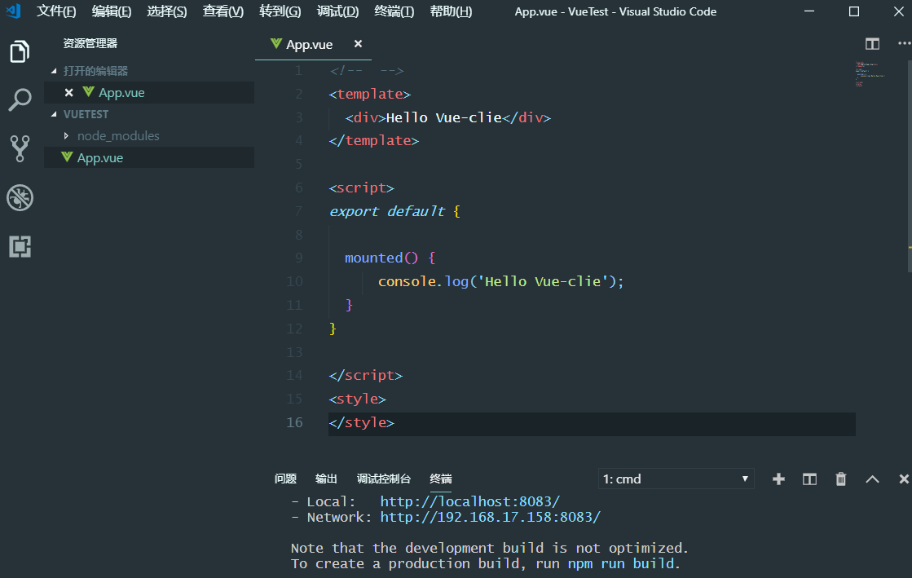This screenshot has height=578, width=912.
Task: Open the Search view in activity bar
Action: (x=20, y=100)
